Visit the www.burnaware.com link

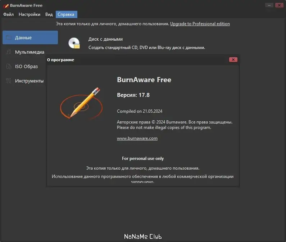click(x=137, y=138)
